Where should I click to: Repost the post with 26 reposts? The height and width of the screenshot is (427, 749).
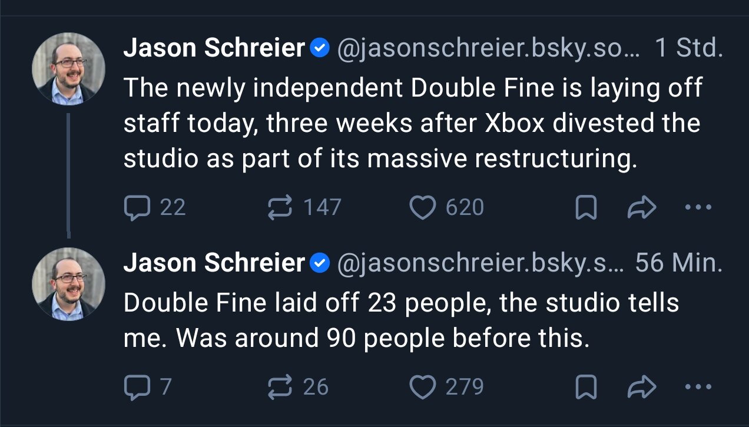pos(297,387)
